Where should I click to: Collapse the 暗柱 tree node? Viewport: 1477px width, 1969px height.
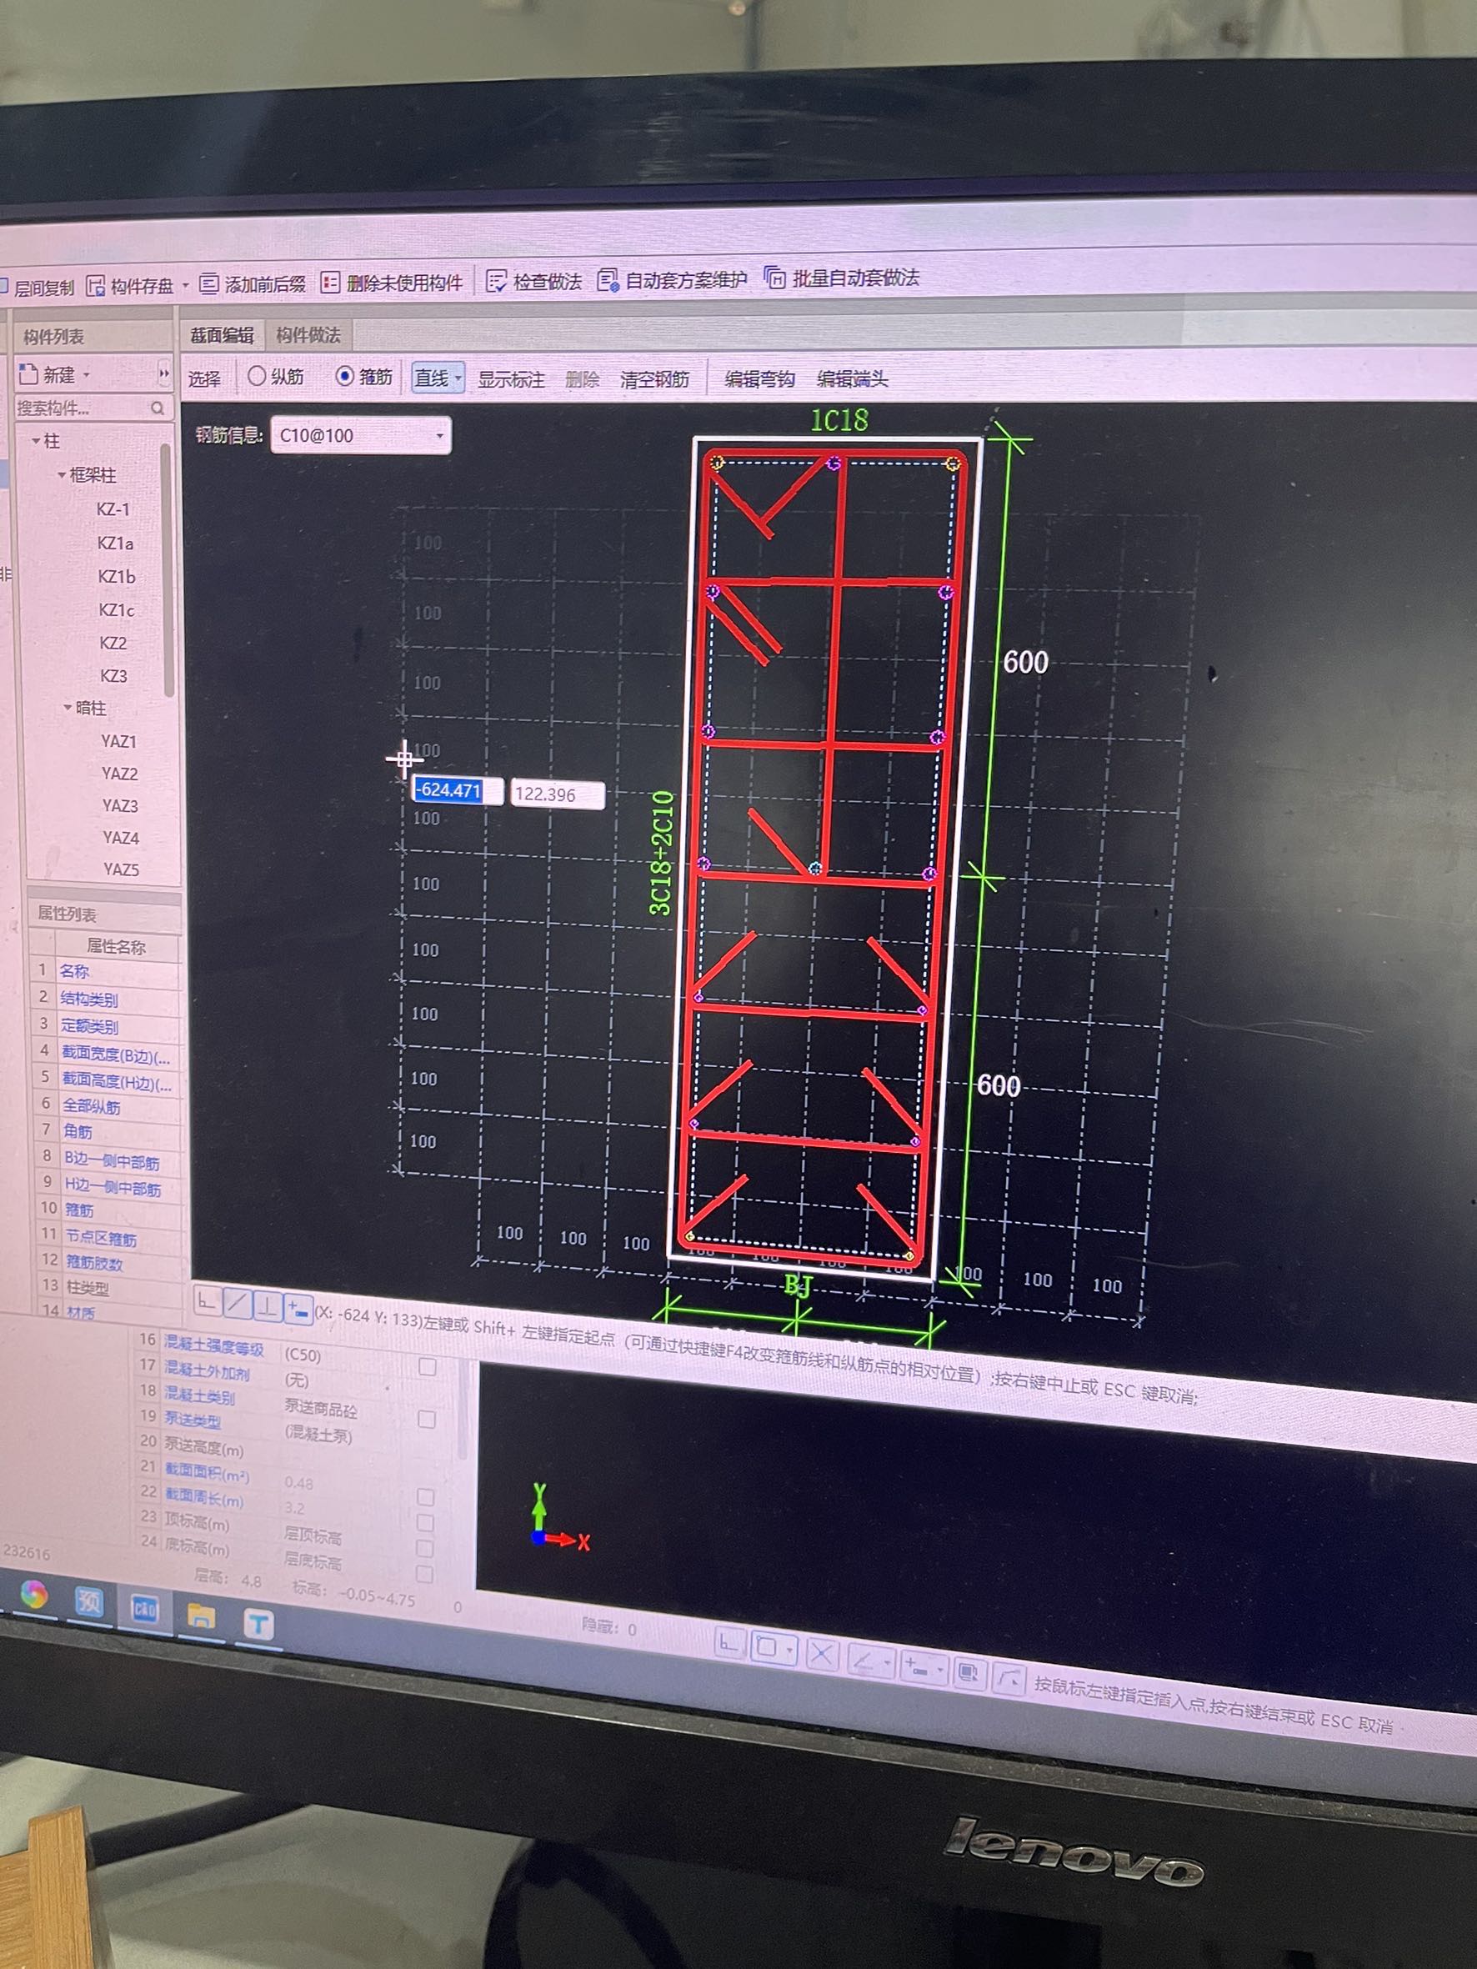click(x=68, y=708)
